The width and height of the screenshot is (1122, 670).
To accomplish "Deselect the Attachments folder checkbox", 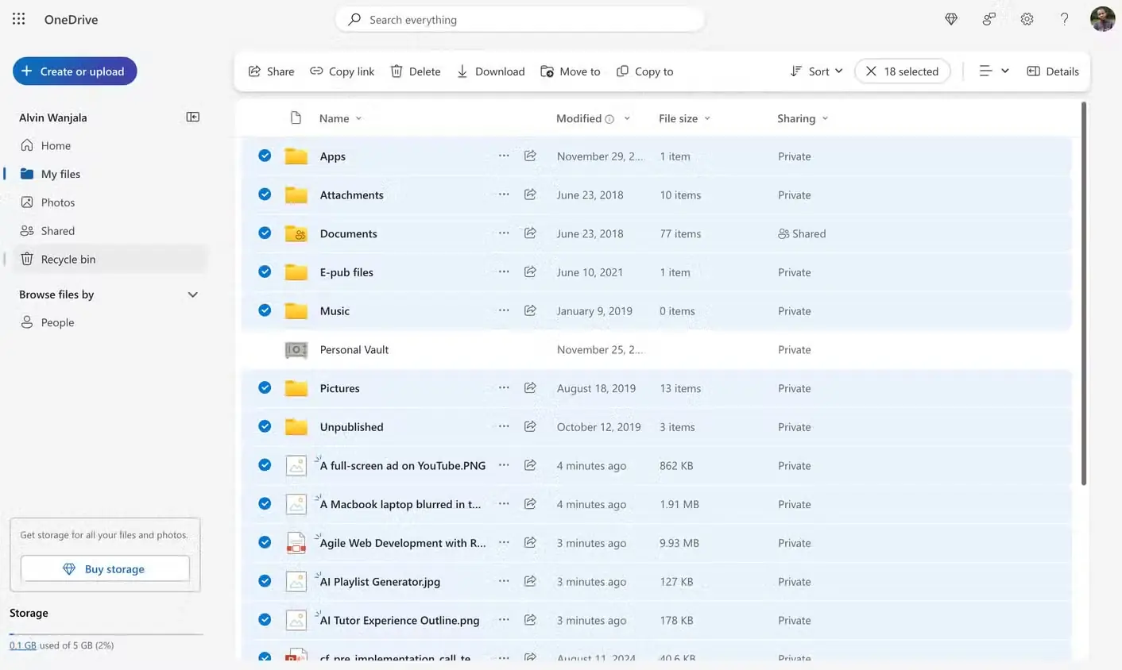I will pos(265,194).
